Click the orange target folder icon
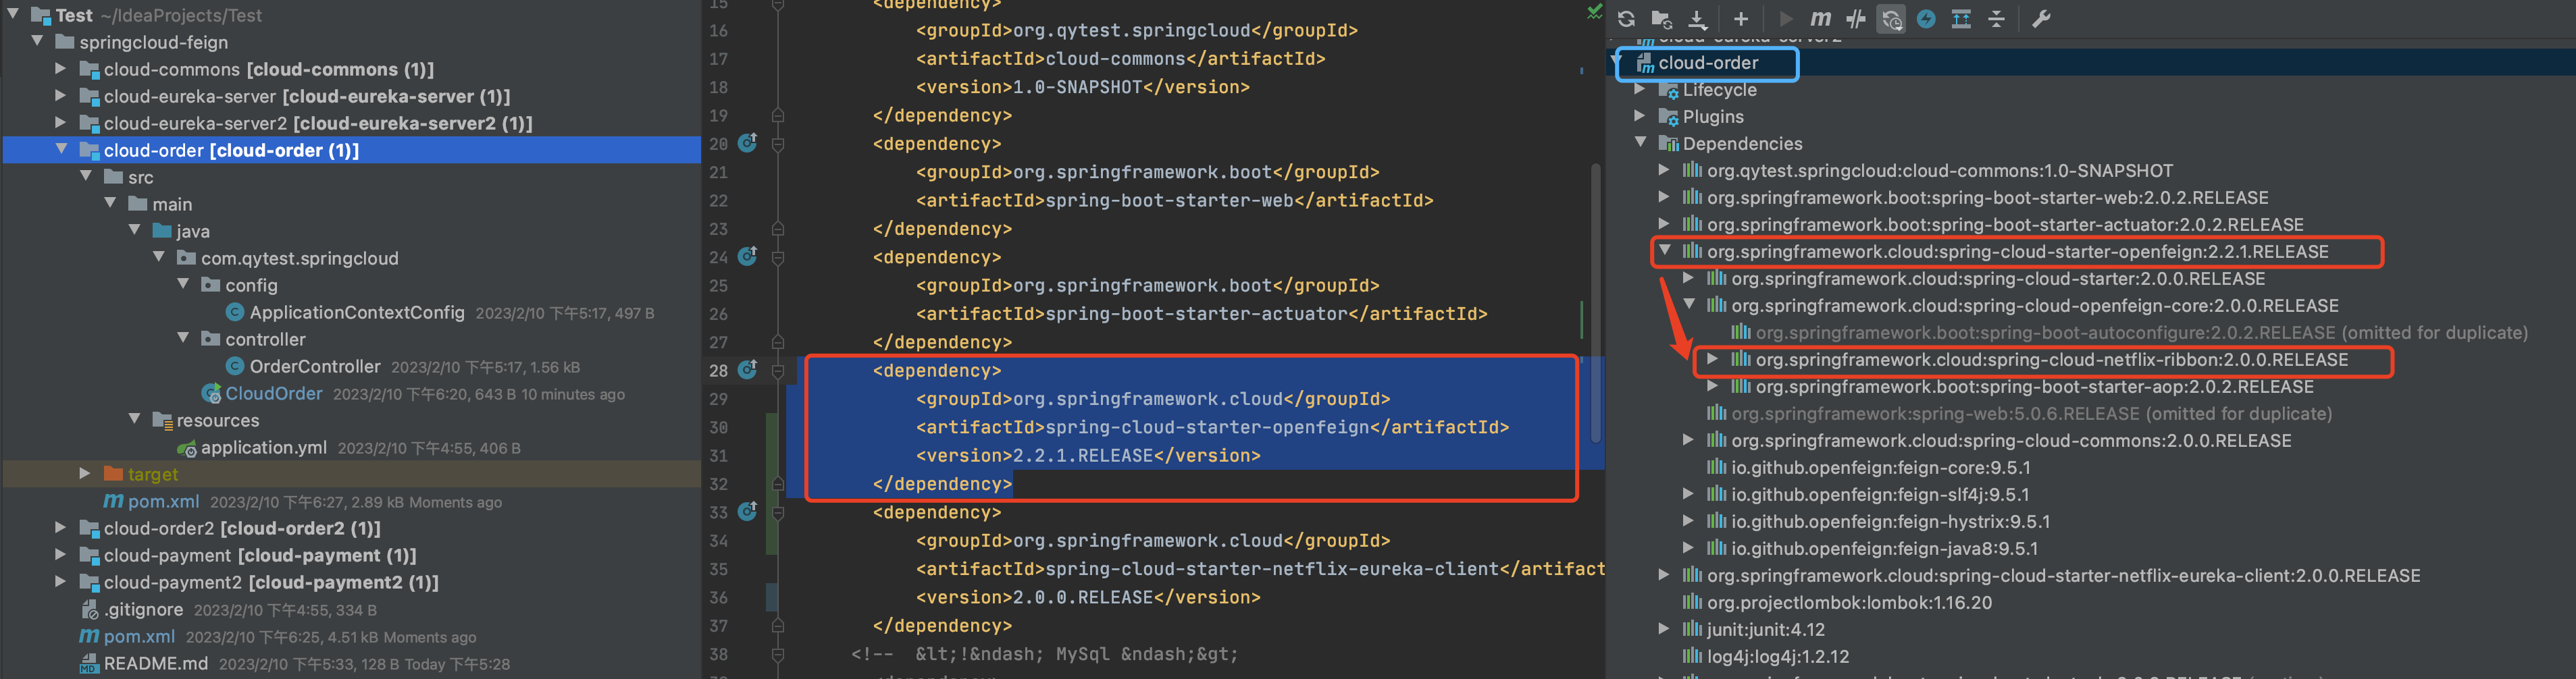This screenshot has width=2576, height=679. click(x=113, y=474)
